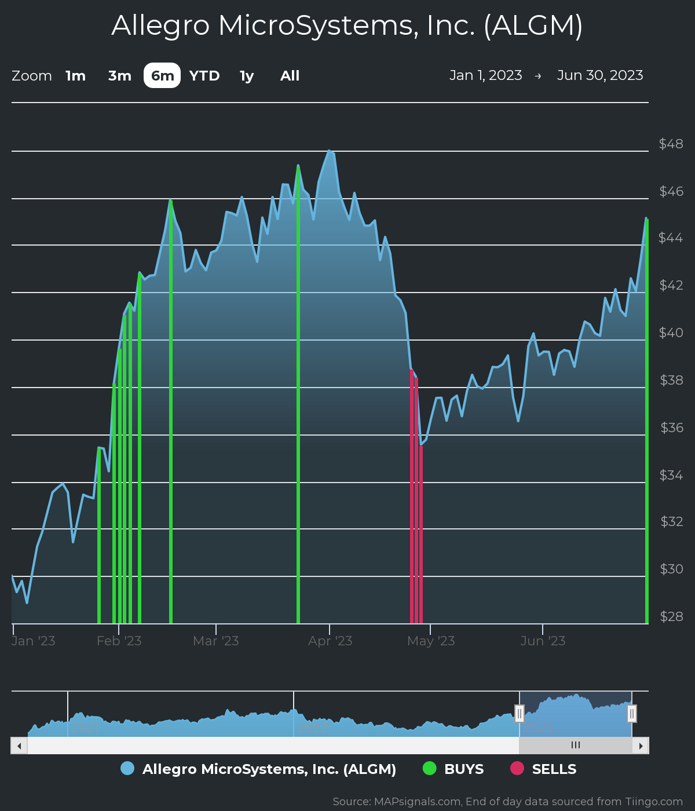Viewport: 695px width, 811px height.
Task: Click the $44 y-axis label
Action: coord(671,238)
